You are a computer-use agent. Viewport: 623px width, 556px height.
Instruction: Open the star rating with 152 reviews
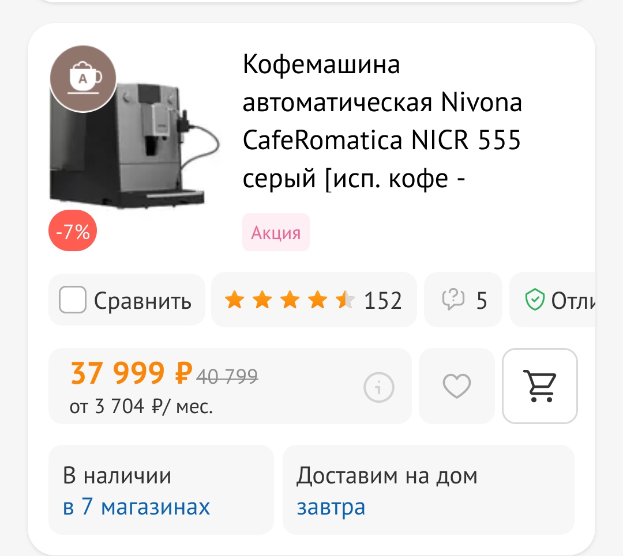314,300
